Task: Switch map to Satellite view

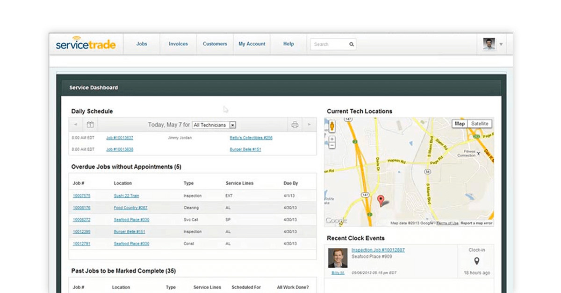Action: [x=480, y=124]
